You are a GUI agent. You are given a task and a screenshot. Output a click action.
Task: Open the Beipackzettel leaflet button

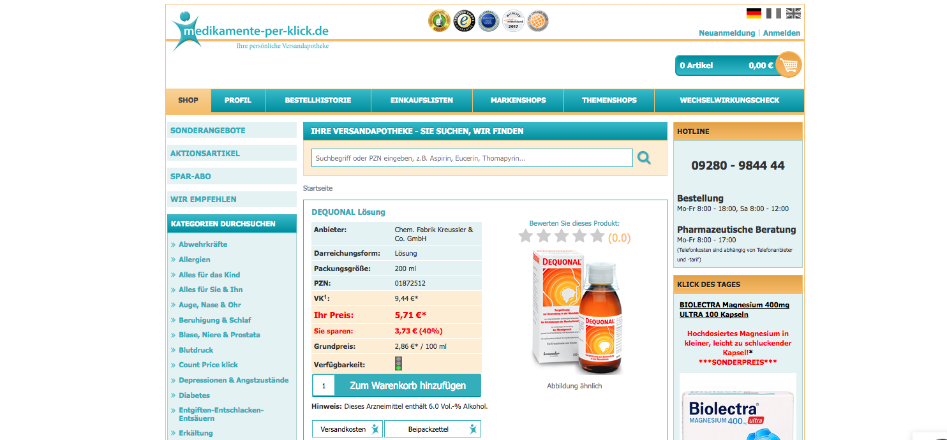pyautogui.click(x=433, y=429)
